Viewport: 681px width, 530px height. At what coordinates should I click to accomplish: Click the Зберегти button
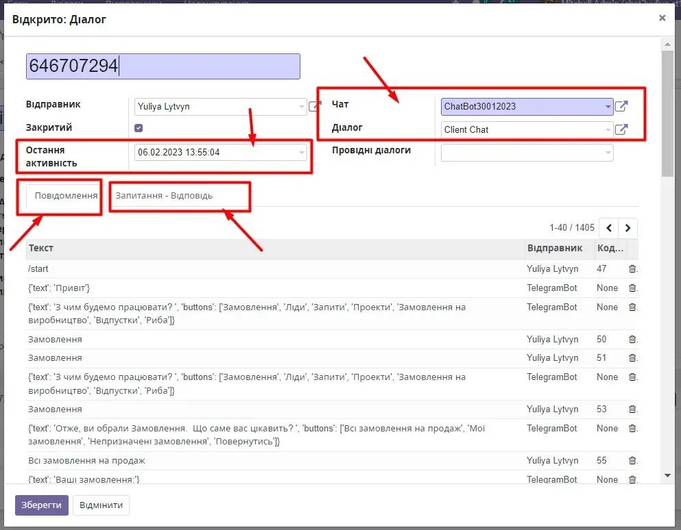coord(42,505)
